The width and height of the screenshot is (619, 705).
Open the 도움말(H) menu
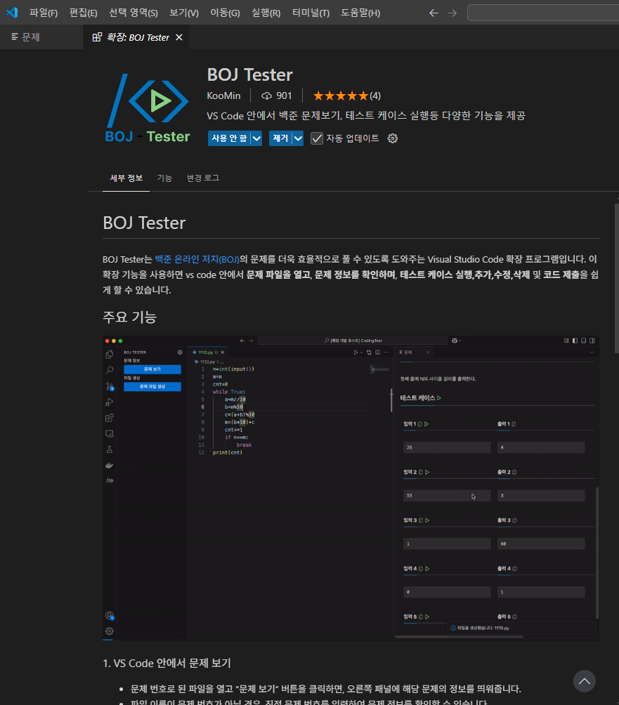360,13
